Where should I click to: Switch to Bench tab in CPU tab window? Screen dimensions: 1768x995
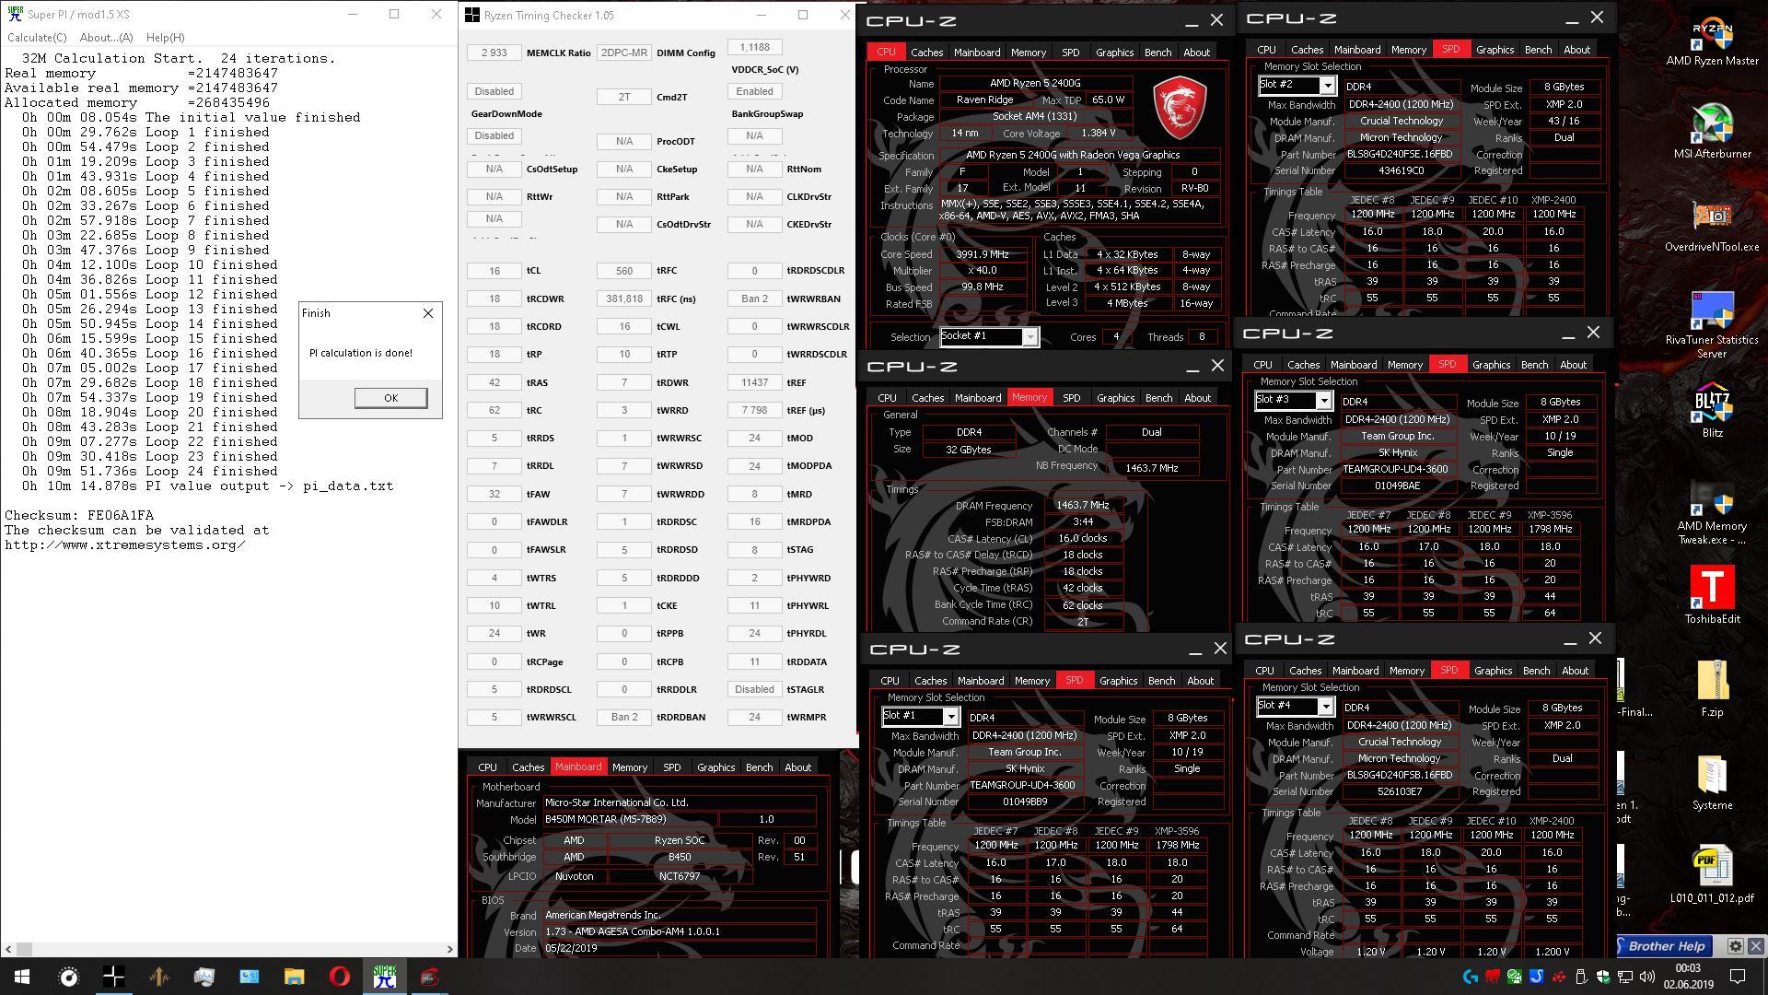pos(1157,53)
